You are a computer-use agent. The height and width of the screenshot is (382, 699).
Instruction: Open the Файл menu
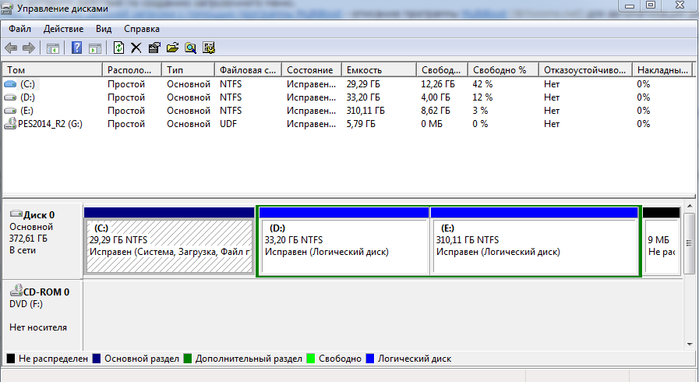click(19, 29)
